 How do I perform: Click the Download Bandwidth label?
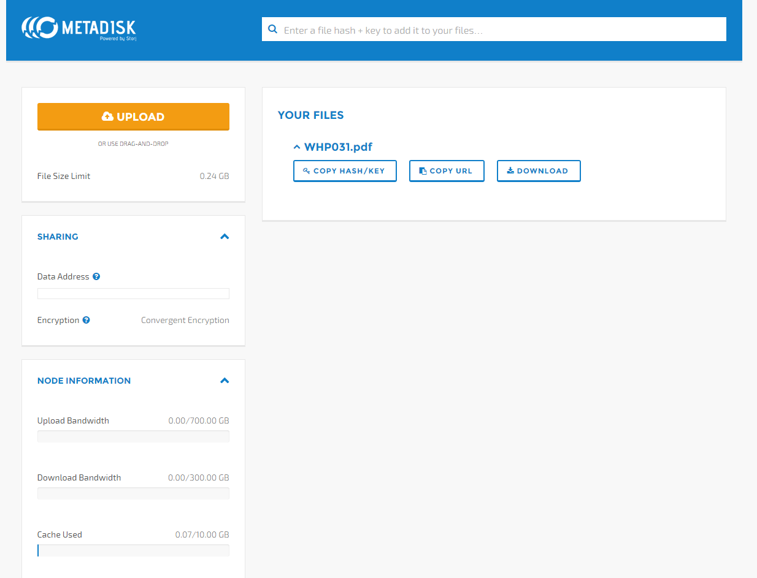pyautogui.click(x=79, y=477)
